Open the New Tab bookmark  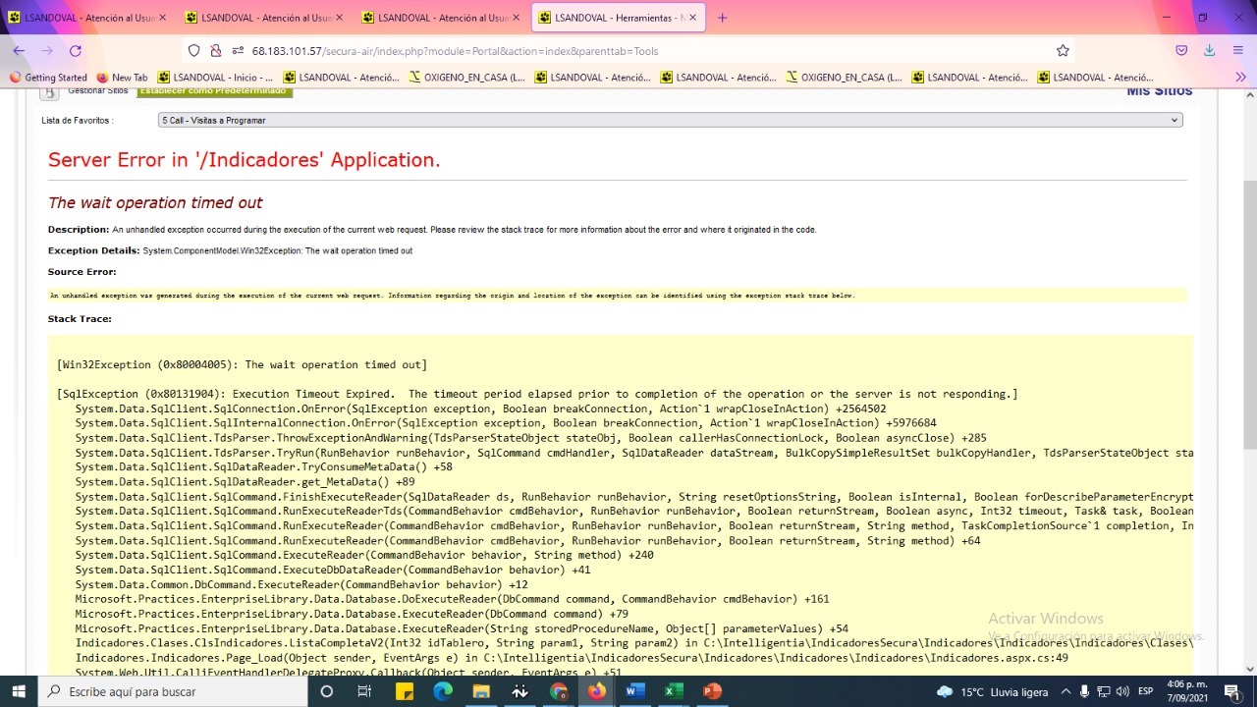click(122, 78)
